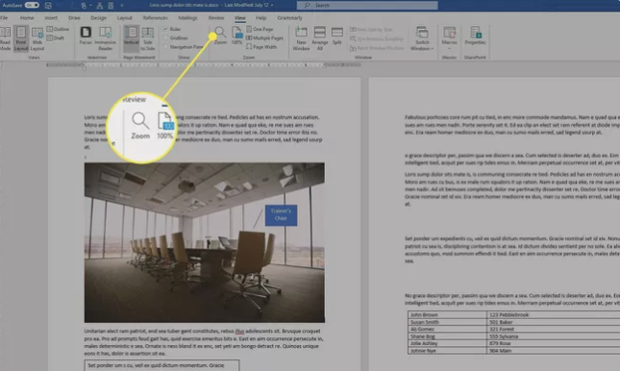Open the References tab
Viewport: 620px width, 371px height.
click(155, 18)
